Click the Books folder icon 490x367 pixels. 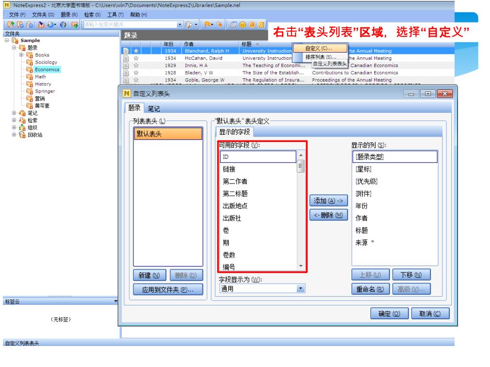tap(30, 55)
